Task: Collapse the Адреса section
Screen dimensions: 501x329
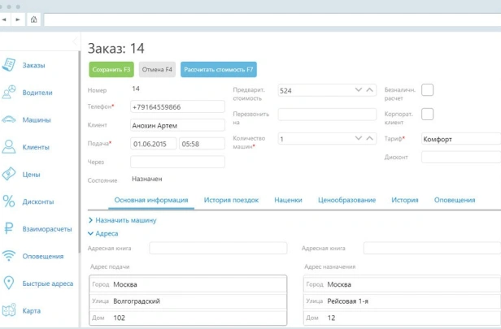Action: coord(90,233)
